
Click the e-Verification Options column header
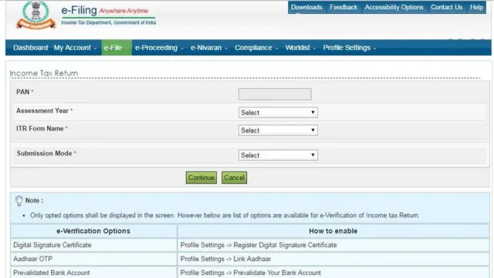(x=93, y=231)
